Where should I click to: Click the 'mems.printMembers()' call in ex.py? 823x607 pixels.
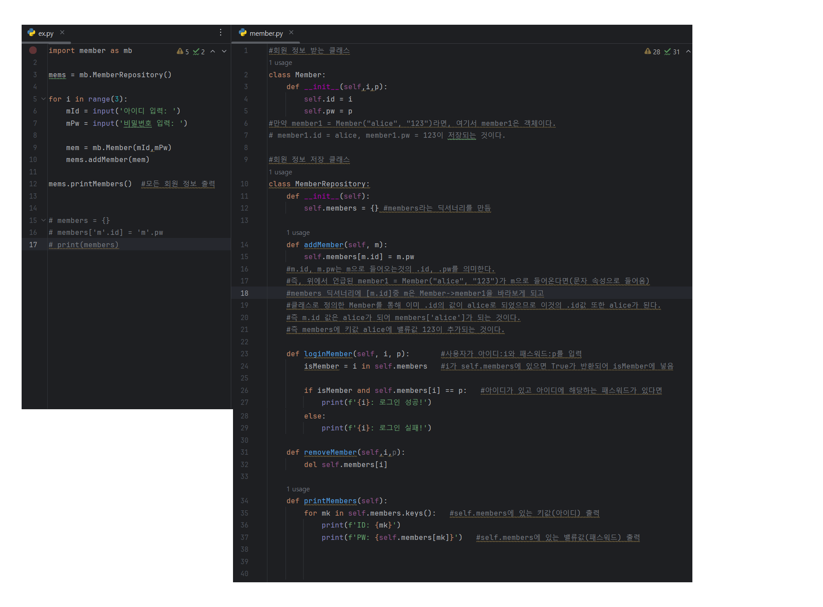click(90, 184)
